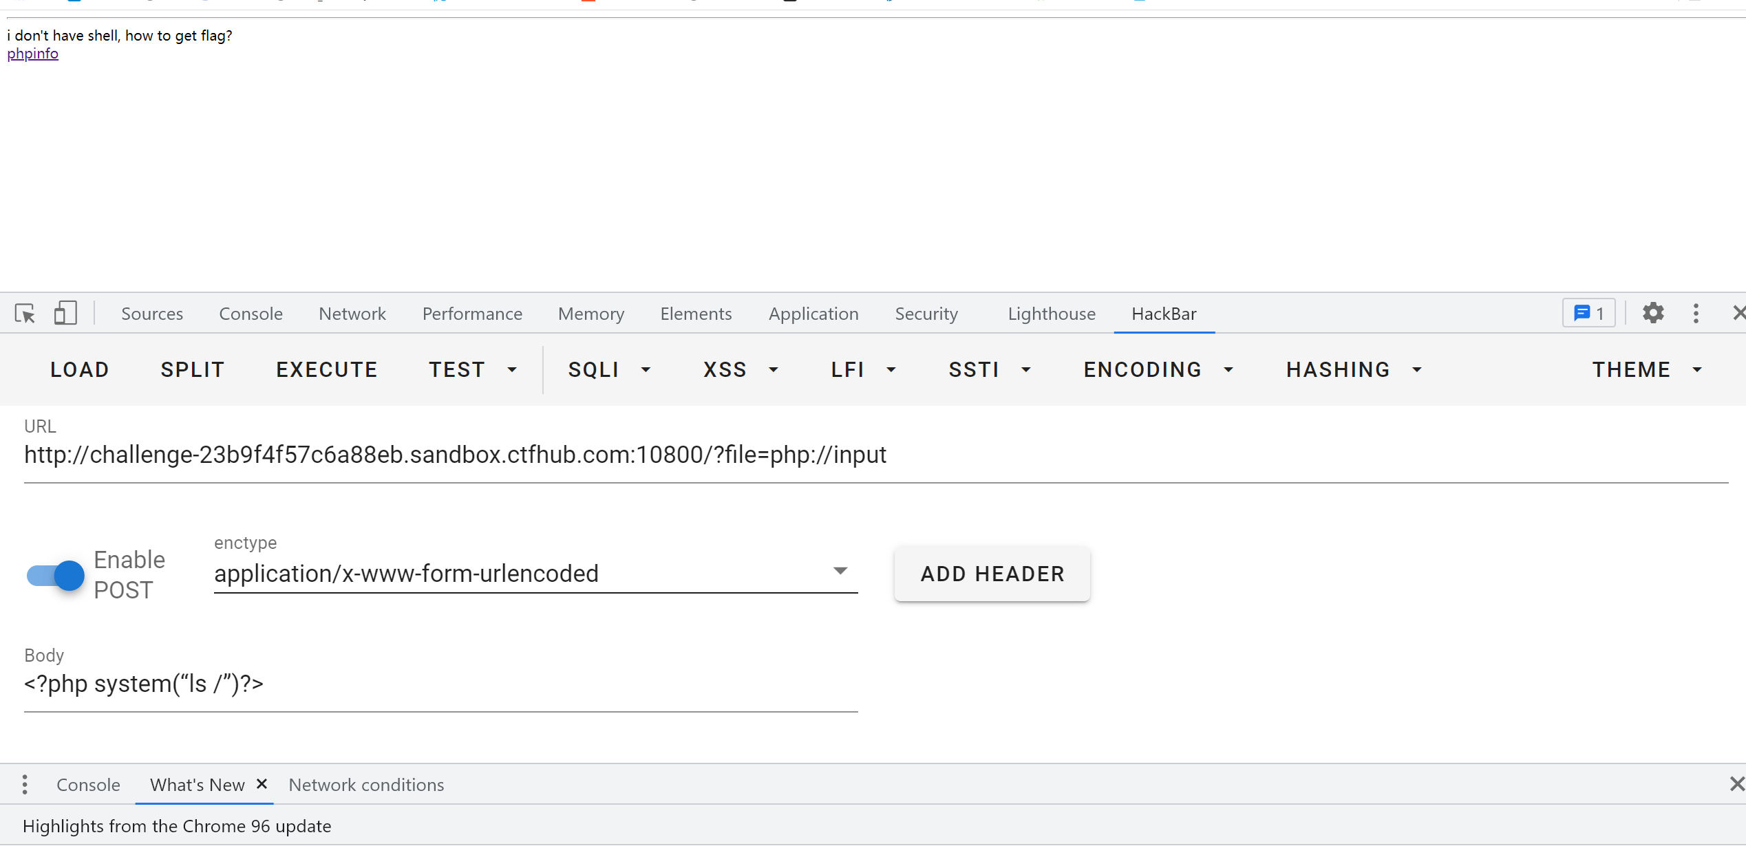Open the DevTools three-dot customize menu
Screen dimensions: 1746x846
tap(1696, 313)
